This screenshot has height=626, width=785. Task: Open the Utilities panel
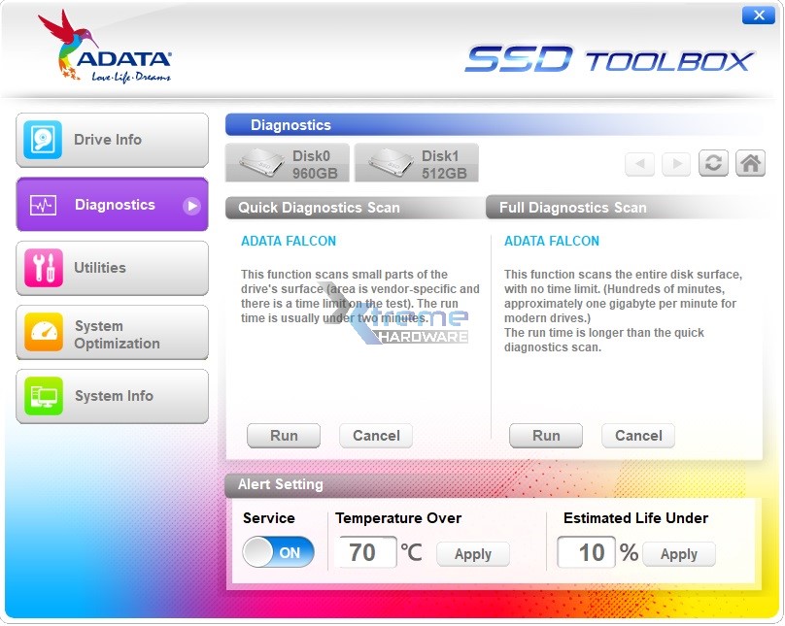[x=112, y=268]
